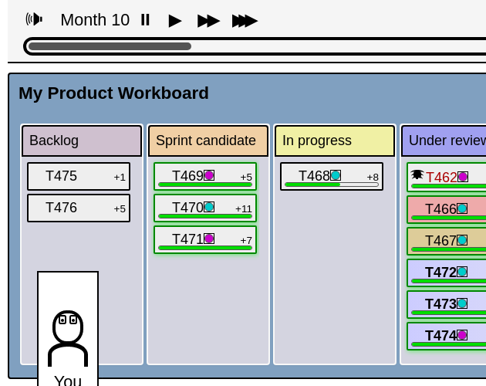Click the teal icon on T470
486x386 pixels.
(209, 207)
